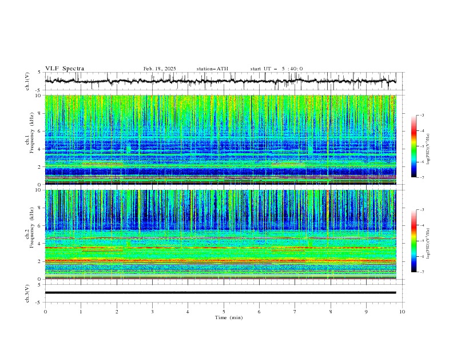
Task: Click the "ch.3(V)" axis label
Action: (27, 293)
